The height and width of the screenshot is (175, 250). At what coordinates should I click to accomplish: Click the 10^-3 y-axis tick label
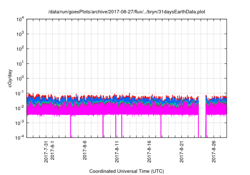click(20, 123)
